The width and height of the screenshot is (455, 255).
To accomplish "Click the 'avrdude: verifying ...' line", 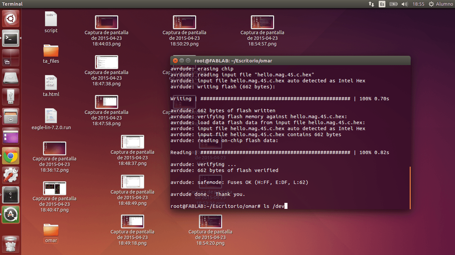I will pos(203,164).
